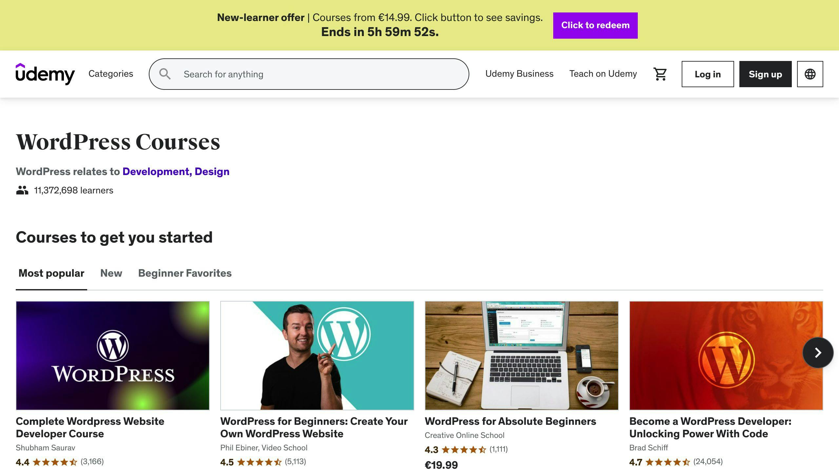Click the Log in button
The height and width of the screenshot is (472, 839).
tap(708, 74)
